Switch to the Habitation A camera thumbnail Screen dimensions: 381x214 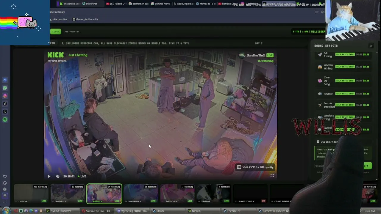pos(141,194)
